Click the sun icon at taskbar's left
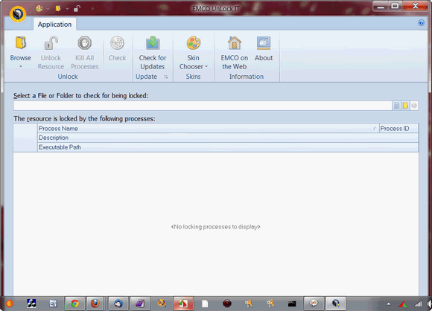 coord(10,304)
